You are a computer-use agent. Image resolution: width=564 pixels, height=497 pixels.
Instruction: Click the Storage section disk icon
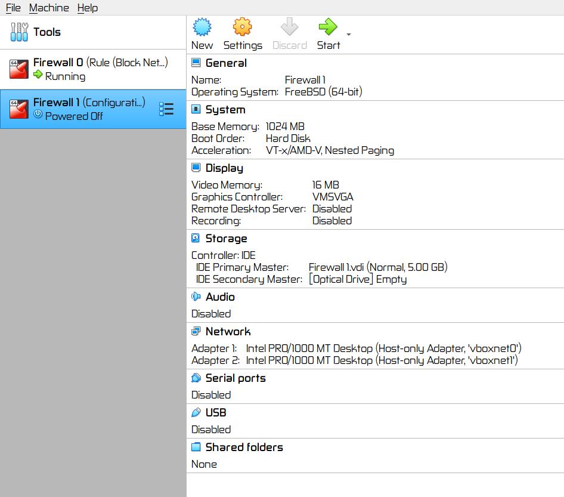tap(196, 239)
